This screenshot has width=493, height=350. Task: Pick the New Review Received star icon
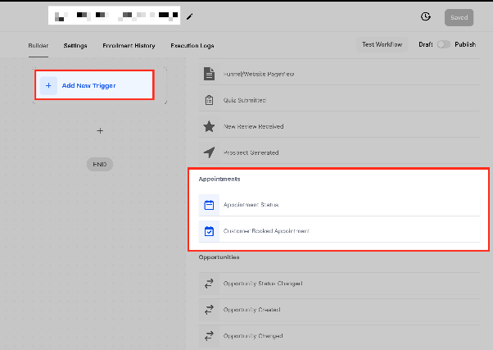click(x=209, y=126)
